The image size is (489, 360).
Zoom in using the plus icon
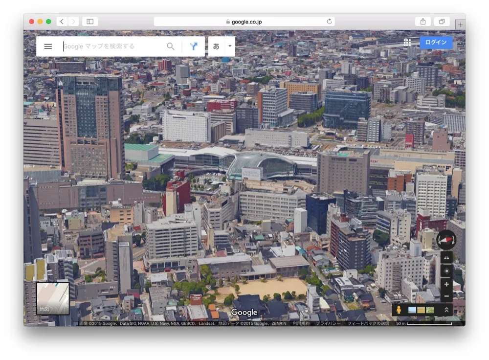tap(446, 284)
